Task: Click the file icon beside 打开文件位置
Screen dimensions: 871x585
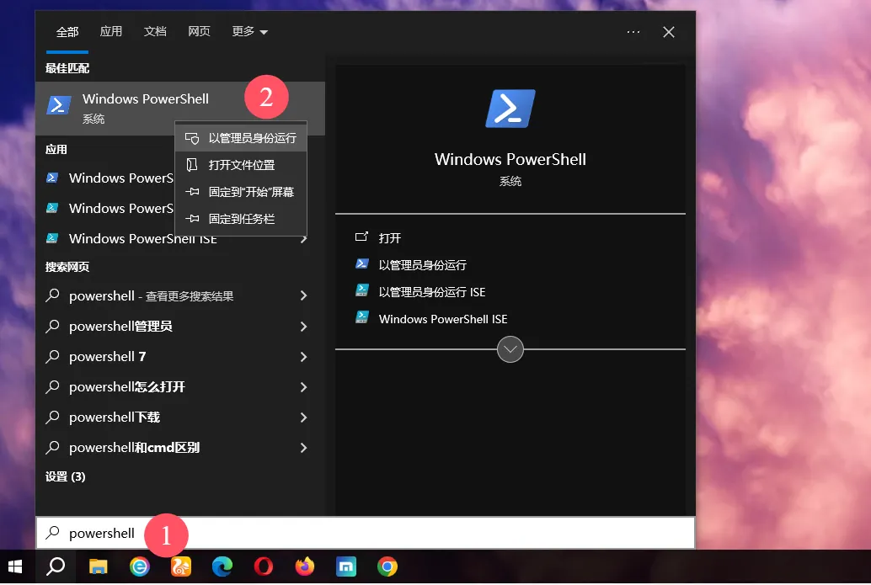Action: pyautogui.click(x=192, y=165)
